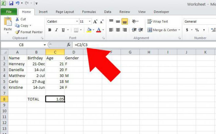Switch to the Review tab

point(125,12)
